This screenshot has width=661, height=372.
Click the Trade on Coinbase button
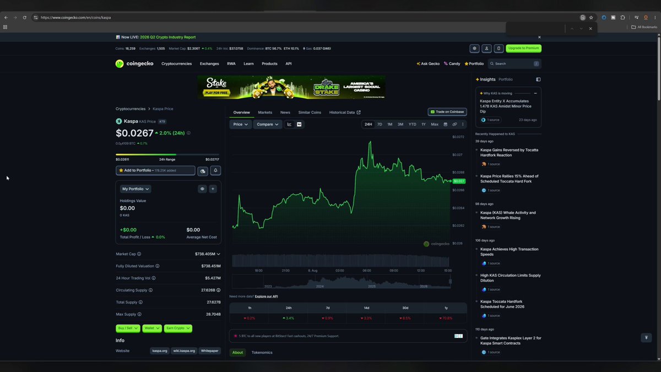[448, 112]
